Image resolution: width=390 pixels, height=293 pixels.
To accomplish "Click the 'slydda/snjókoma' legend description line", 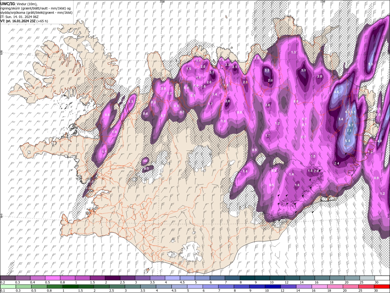I will 37,13.
